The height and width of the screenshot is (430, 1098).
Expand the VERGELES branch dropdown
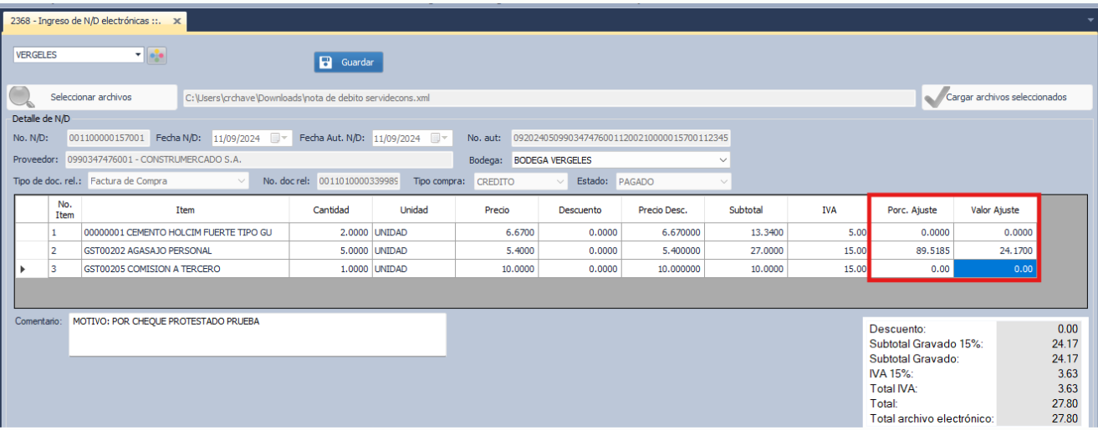click(x=139, y=55)
